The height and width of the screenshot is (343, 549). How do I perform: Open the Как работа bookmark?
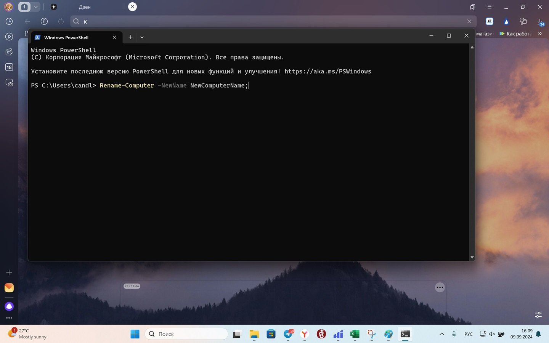point(515,34)
